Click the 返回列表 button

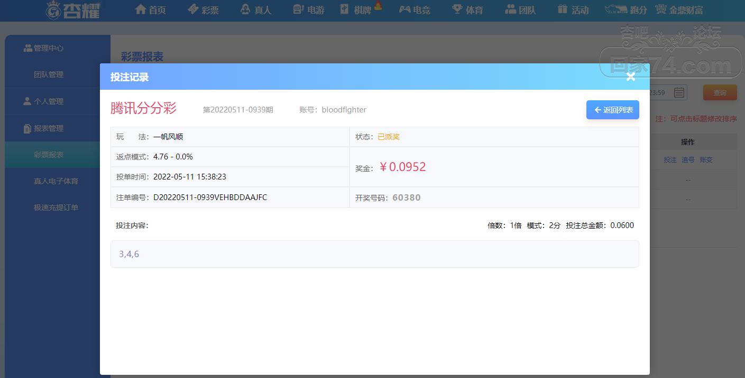613,110
